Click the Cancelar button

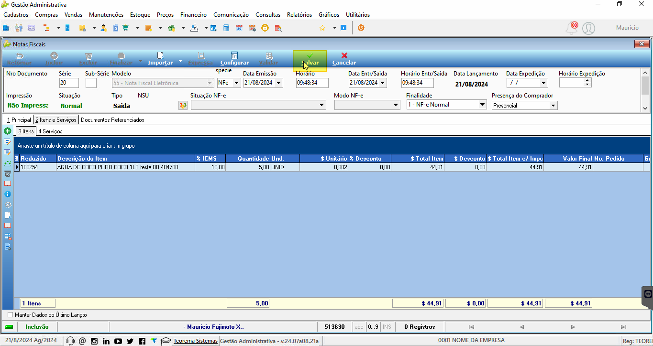tap(344, 59)
